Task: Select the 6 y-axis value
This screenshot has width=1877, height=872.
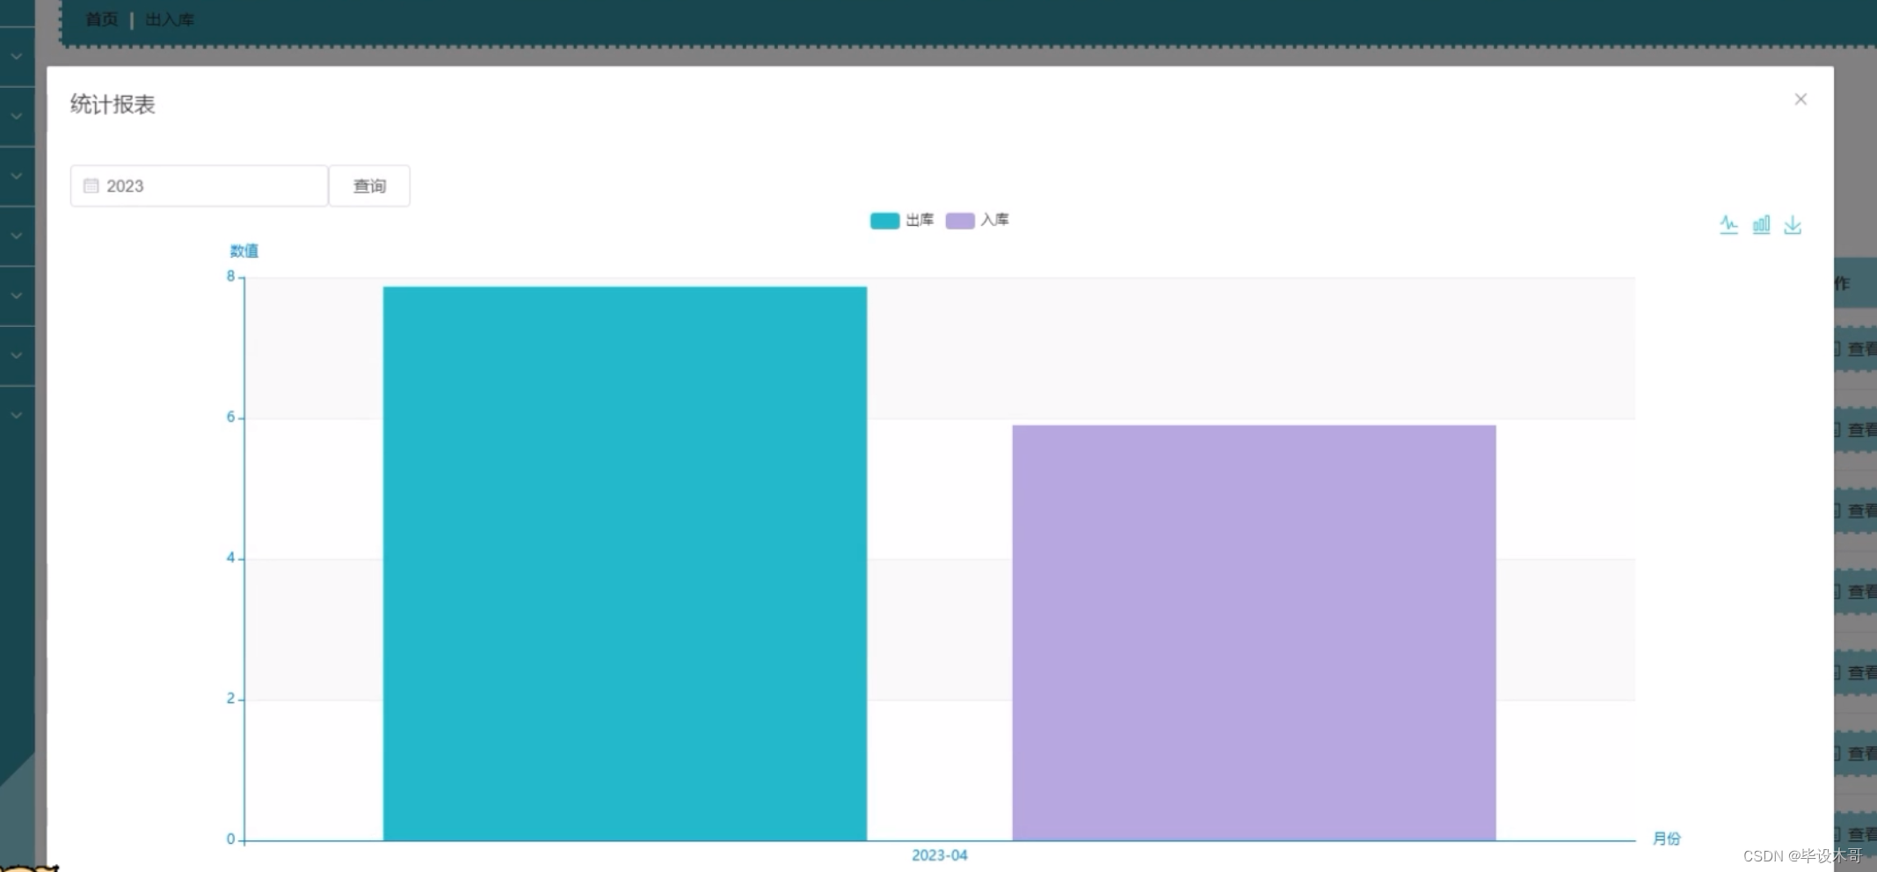Action: tap(231, 418)
